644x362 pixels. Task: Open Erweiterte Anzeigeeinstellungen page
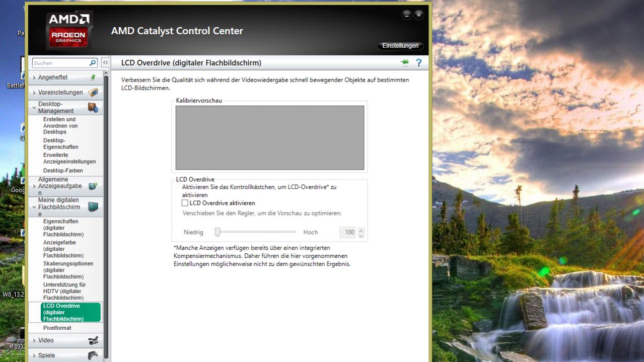tap(69, 159)
